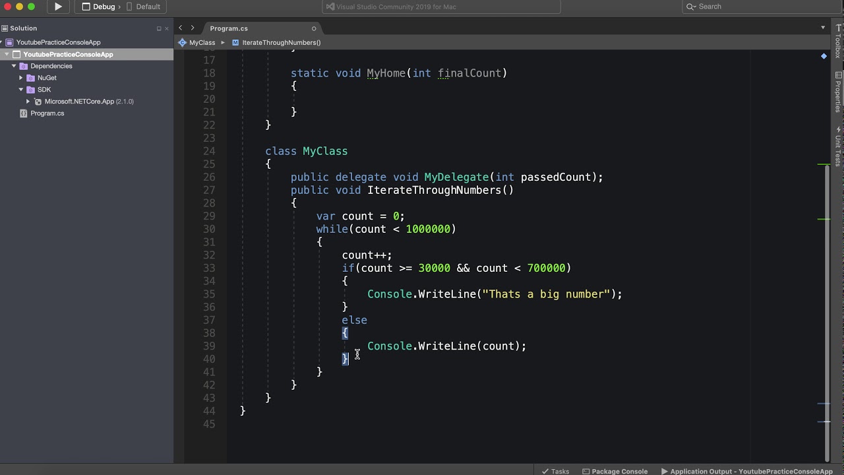Image resolution: width=844 pixels, height=475 pixels.
Task: Collapse the highlighted YoutubePracticeConsoleApp project node
Action: point(7,54)
